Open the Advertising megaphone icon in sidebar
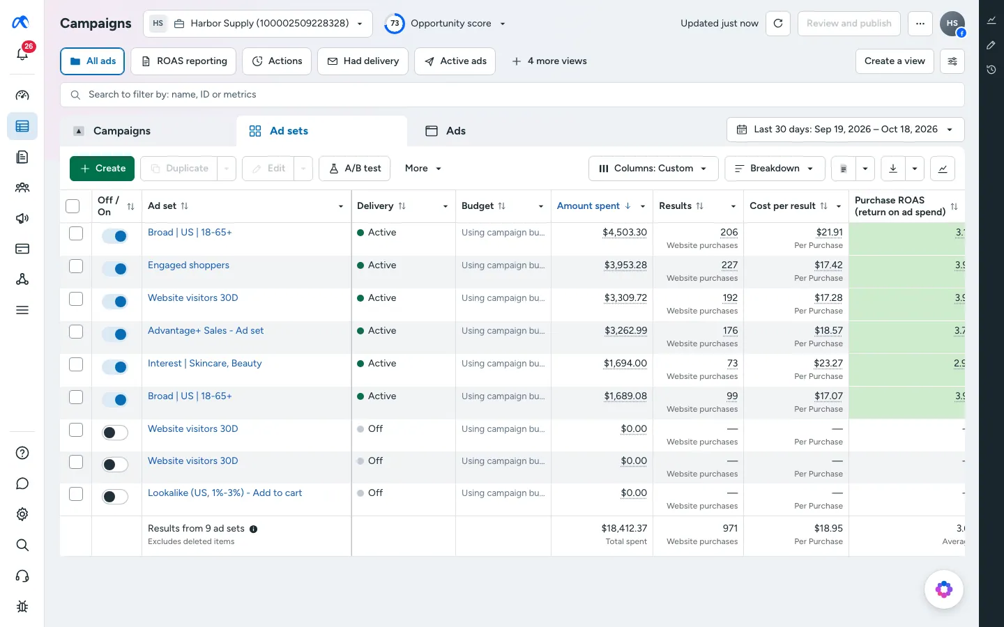 pos(22,218)
